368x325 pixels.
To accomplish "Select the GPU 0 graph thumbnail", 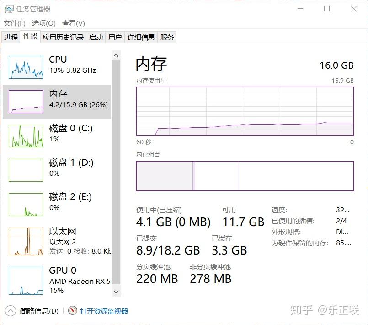I will [x=26, y=281].
